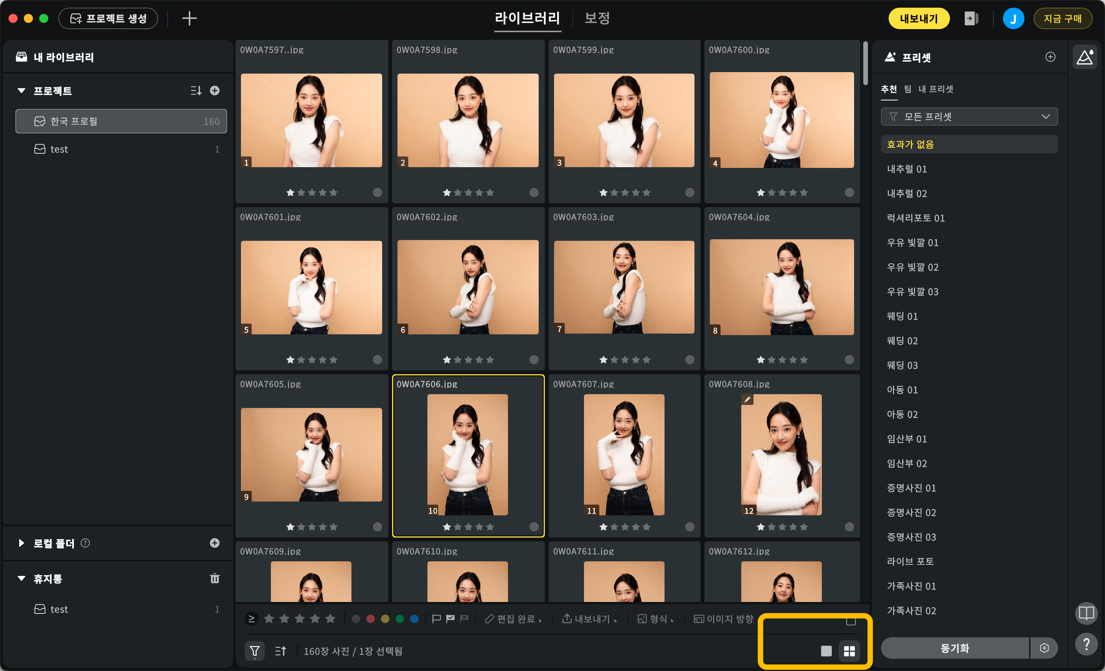Screen dimensions: 1105x671
Task: Open the question mark help icon
Action: [1086, 645]
